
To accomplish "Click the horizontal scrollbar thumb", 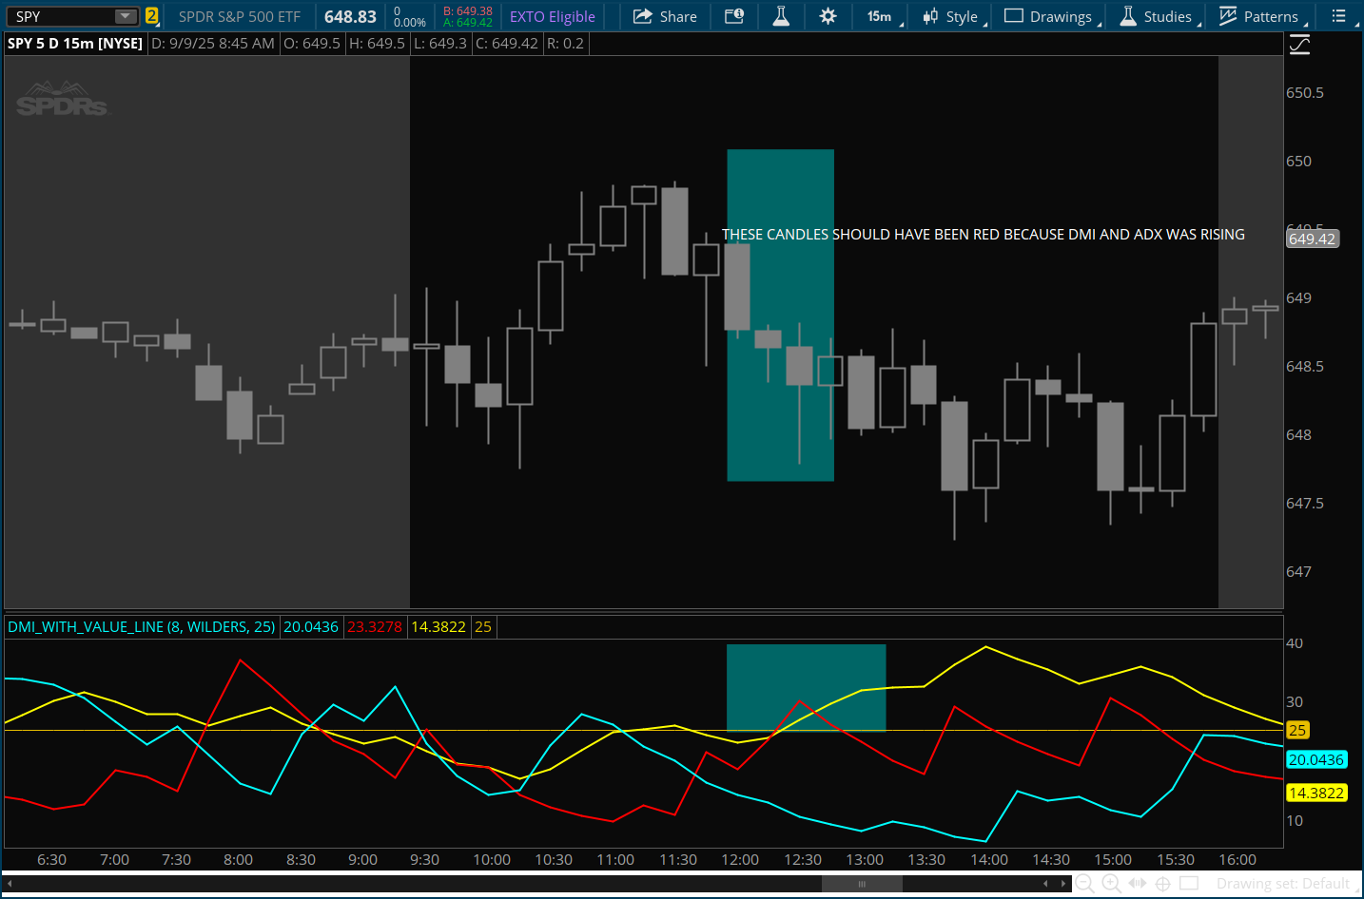I will (862, 884).
